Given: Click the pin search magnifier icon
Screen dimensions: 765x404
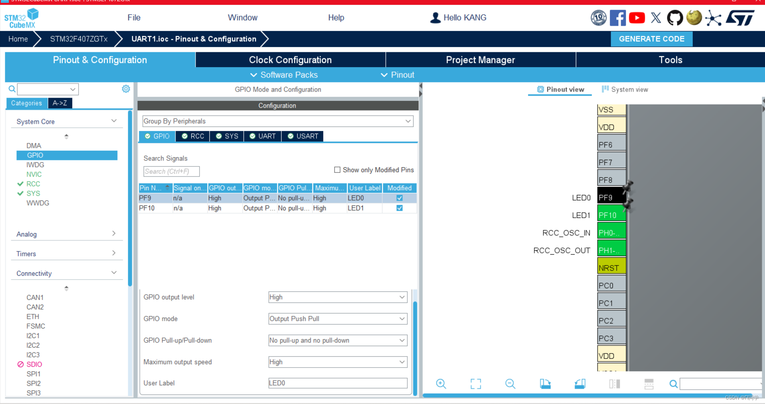Looking at the screenshot, I should coord(673,384).
